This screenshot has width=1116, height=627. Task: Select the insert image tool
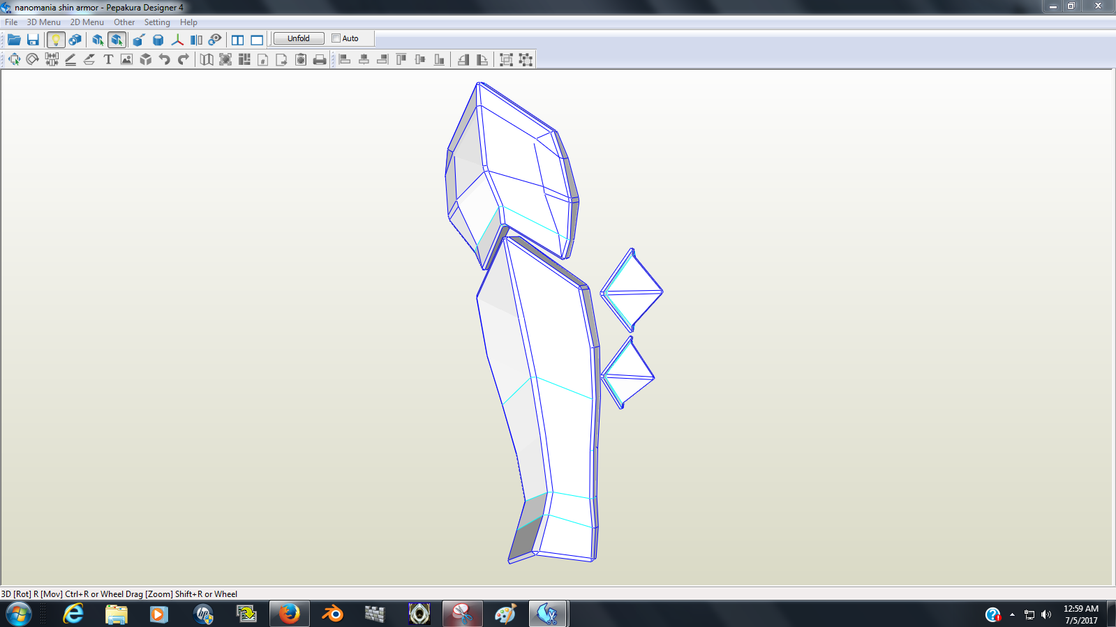pos(126,59)
